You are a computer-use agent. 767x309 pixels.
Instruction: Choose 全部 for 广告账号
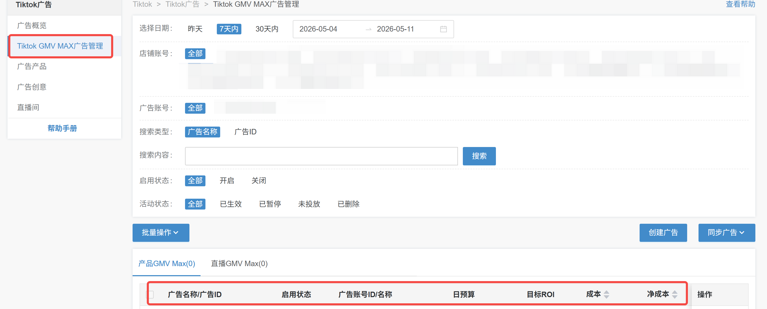[x=195, y=108]
